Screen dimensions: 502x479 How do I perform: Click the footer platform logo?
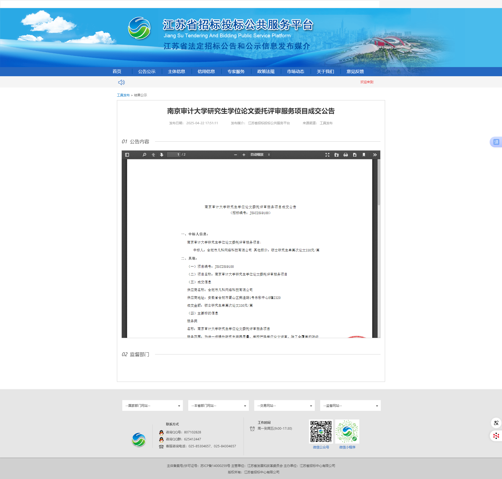click(x=139, y=440)
